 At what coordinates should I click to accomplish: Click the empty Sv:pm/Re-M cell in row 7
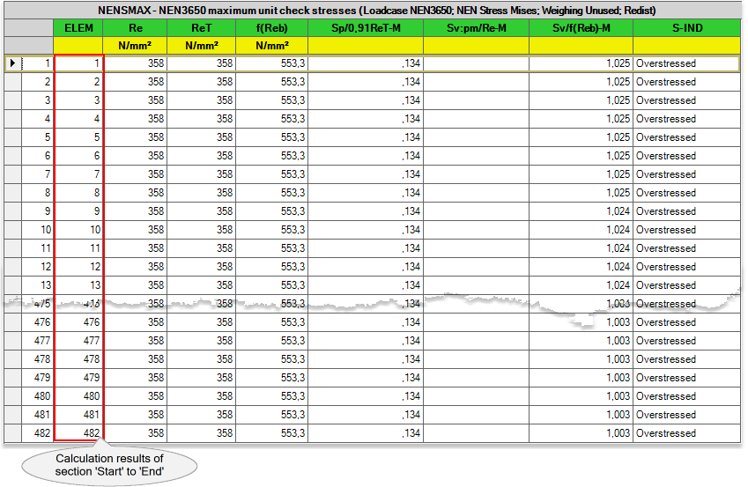(476, 174)
